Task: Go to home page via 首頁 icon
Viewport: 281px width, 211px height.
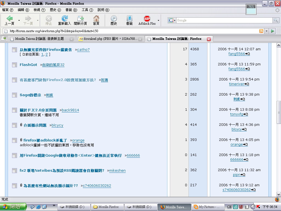Action: [96, 19]
